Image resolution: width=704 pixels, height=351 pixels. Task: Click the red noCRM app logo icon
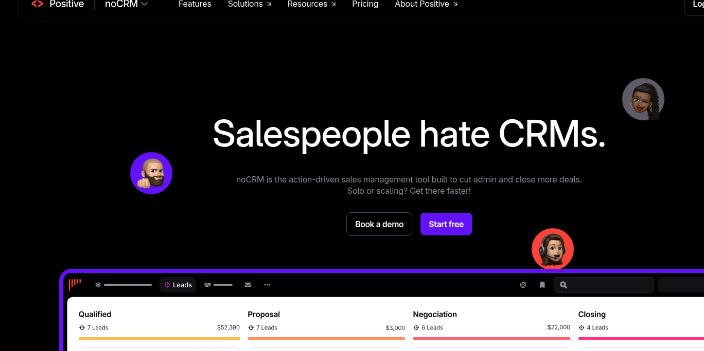tap(75, 284)
